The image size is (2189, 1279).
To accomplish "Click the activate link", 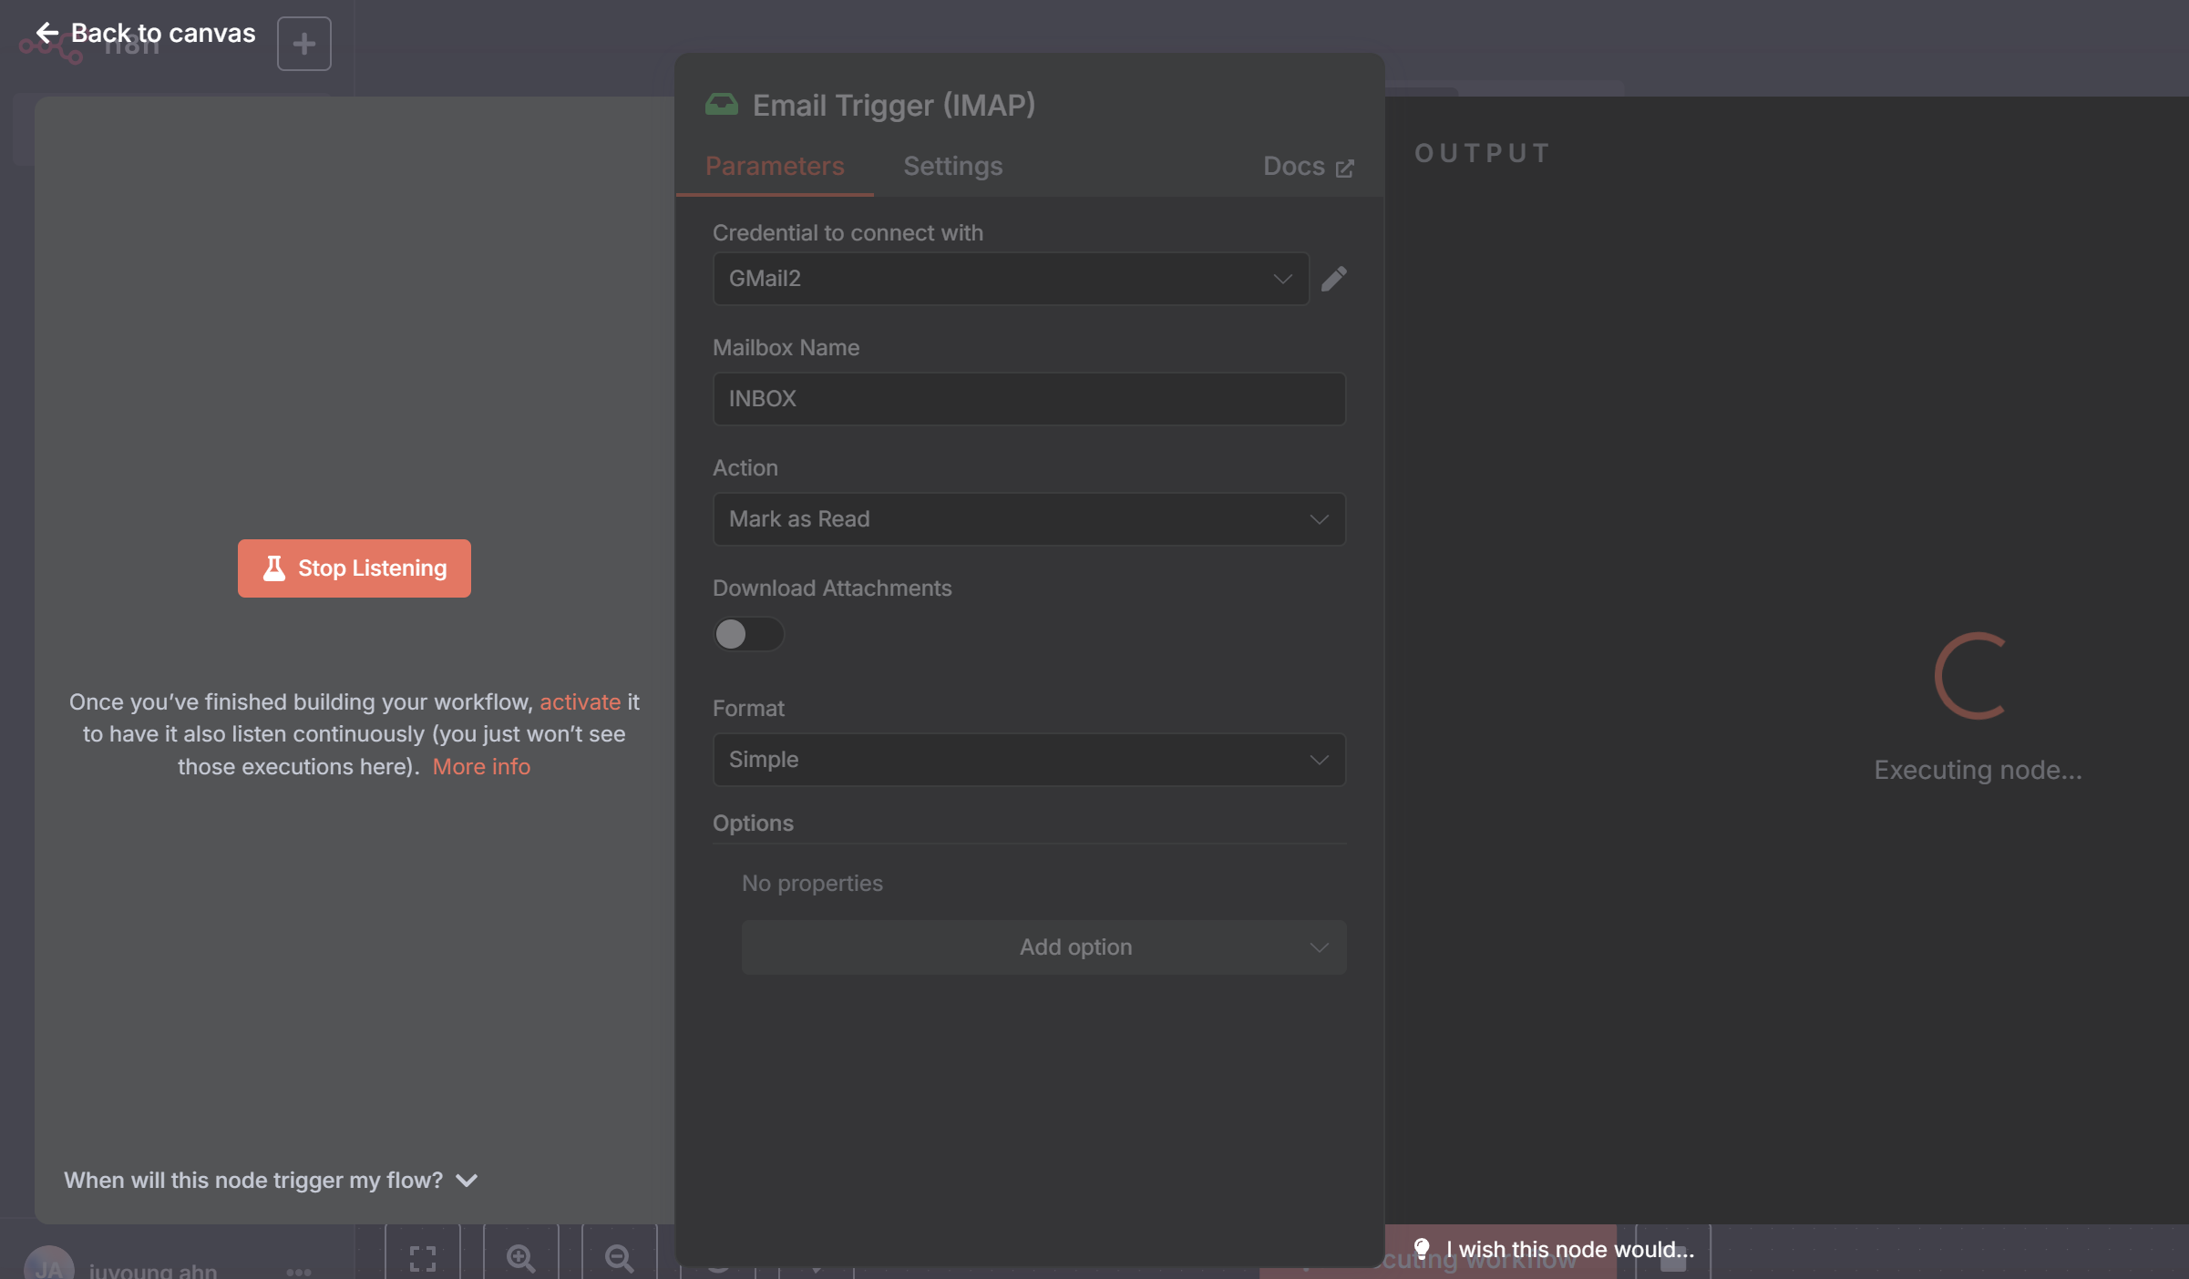I will coord(580,701).
